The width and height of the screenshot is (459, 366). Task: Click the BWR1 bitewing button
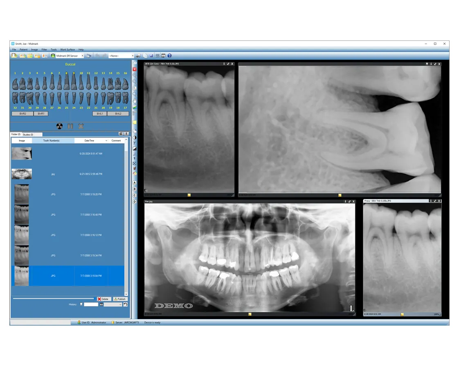(41, 114)
